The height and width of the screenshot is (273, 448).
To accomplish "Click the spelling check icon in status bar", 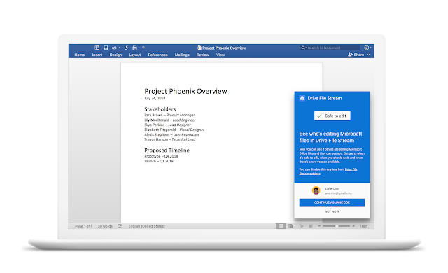I will click(x=120, y=226).
